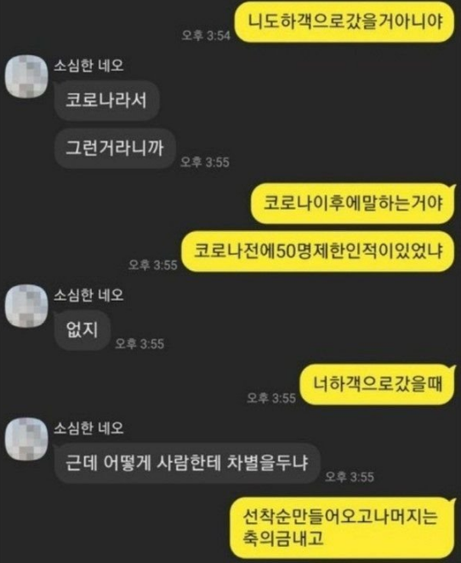Screen dimensions: 461x563
Task: Select the 니도하객으로갔을거아니야 yellow message bubble
Action: [x=344, y=22]
